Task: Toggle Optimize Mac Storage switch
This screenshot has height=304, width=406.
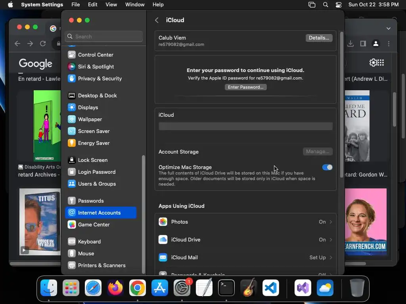Action: coord(327,167)
